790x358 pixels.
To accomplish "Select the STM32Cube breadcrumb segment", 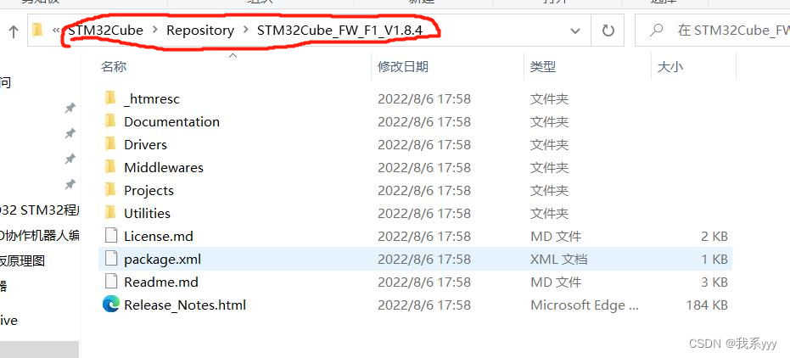I will coord(106,31).
